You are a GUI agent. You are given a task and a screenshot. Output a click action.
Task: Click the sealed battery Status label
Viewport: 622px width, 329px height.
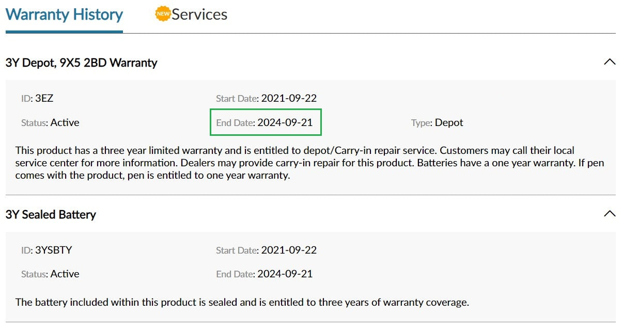pyautogui.click(x=35, y=274)
